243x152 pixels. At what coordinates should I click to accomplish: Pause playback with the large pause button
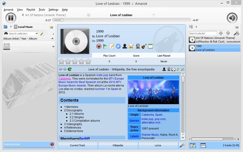(11, 18)
